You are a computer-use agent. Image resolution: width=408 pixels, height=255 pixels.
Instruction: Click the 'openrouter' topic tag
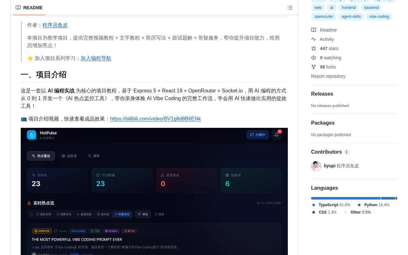tap(324, 17)
